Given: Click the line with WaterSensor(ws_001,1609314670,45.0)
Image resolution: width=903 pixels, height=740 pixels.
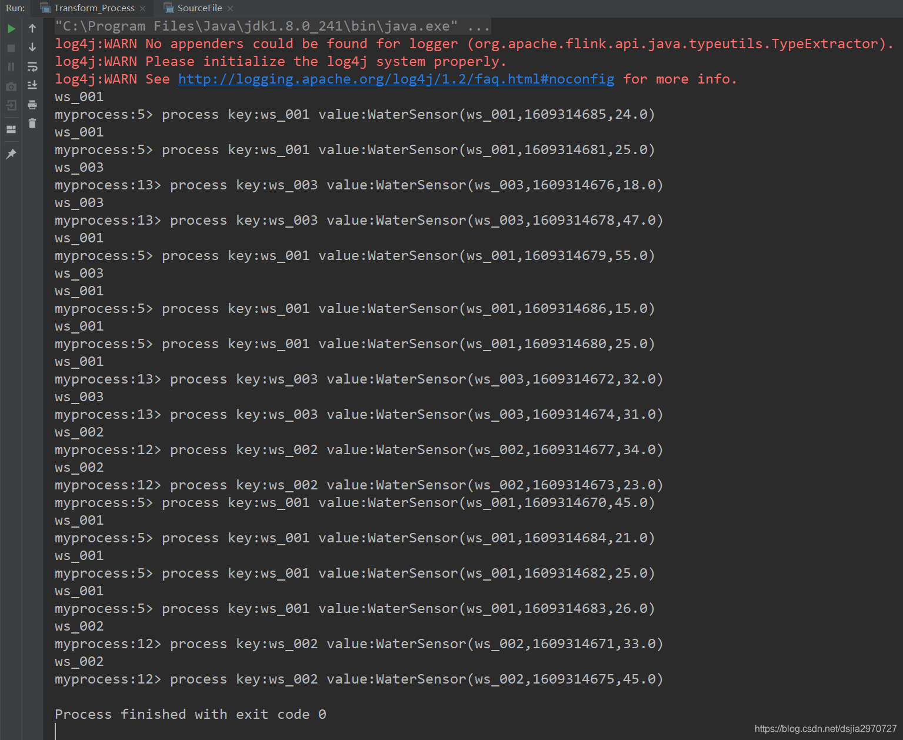Looking at the screenshot, I should [x=355, y=502].
